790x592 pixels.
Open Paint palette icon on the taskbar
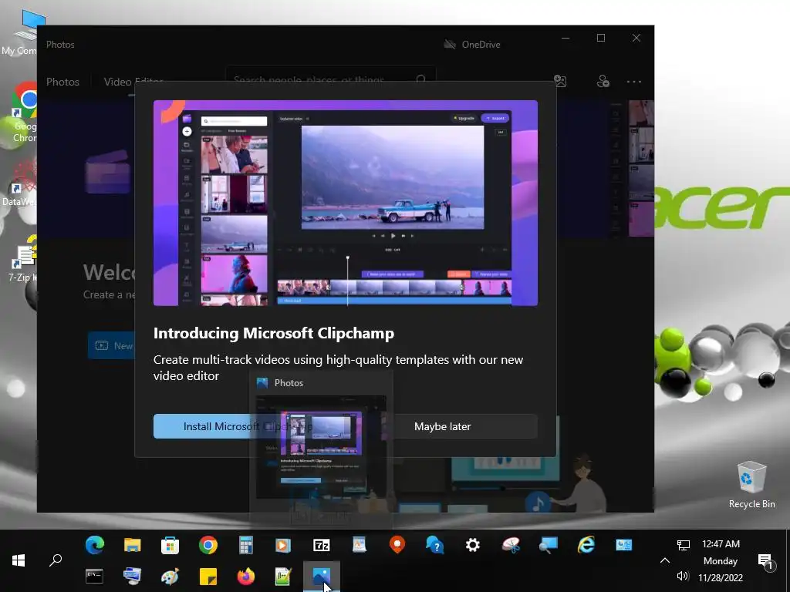(170, 577)
